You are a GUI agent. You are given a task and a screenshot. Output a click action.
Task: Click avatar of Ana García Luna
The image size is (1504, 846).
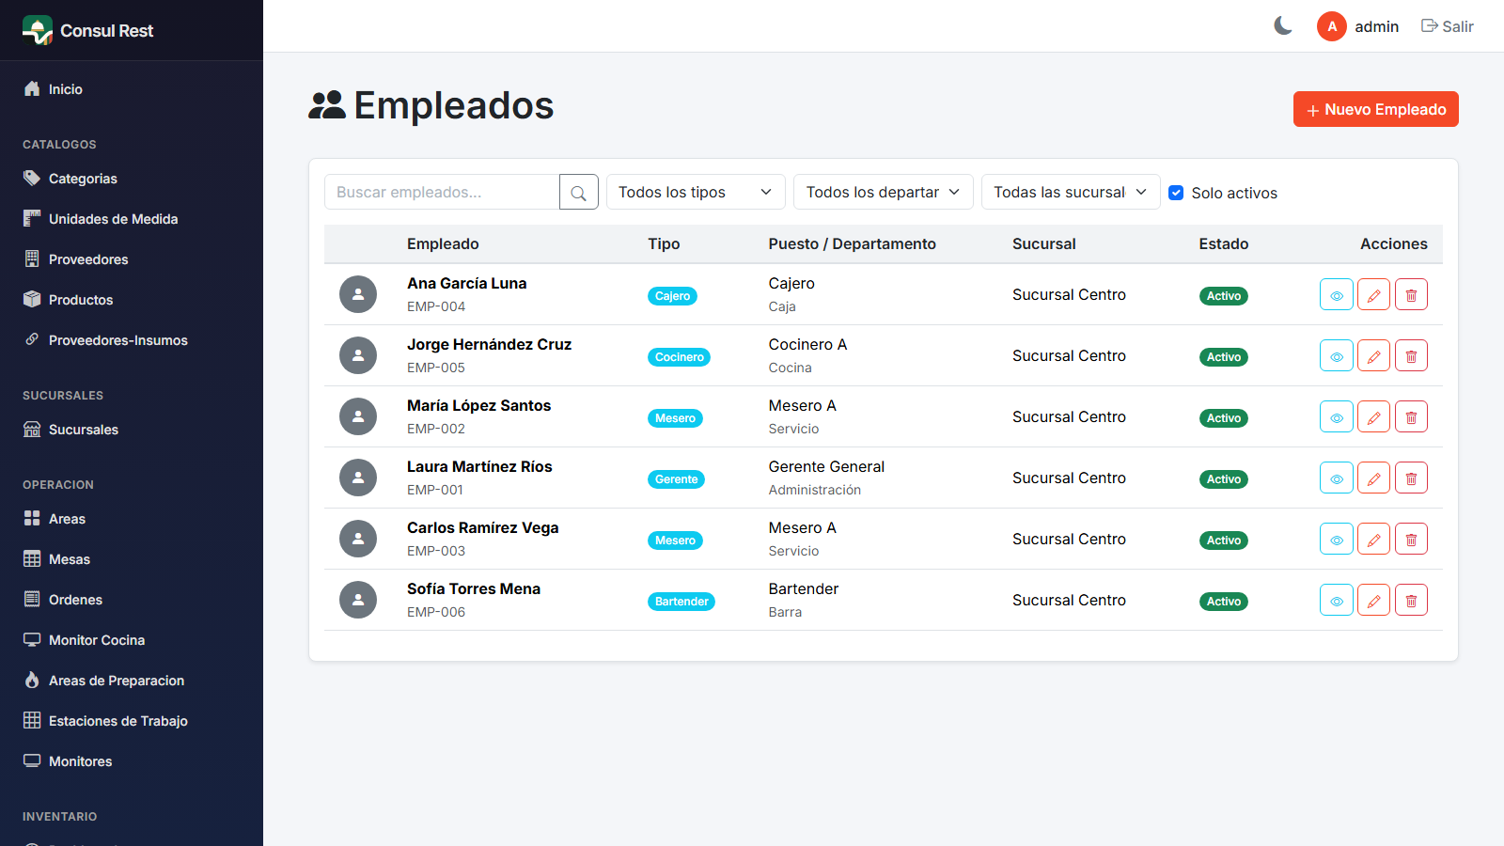(x=358, y=294)
